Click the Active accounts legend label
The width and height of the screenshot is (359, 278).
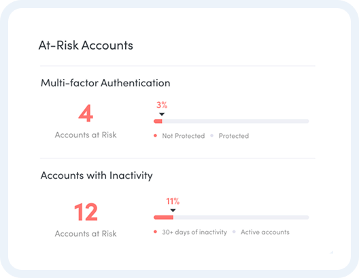click(265, 232)
